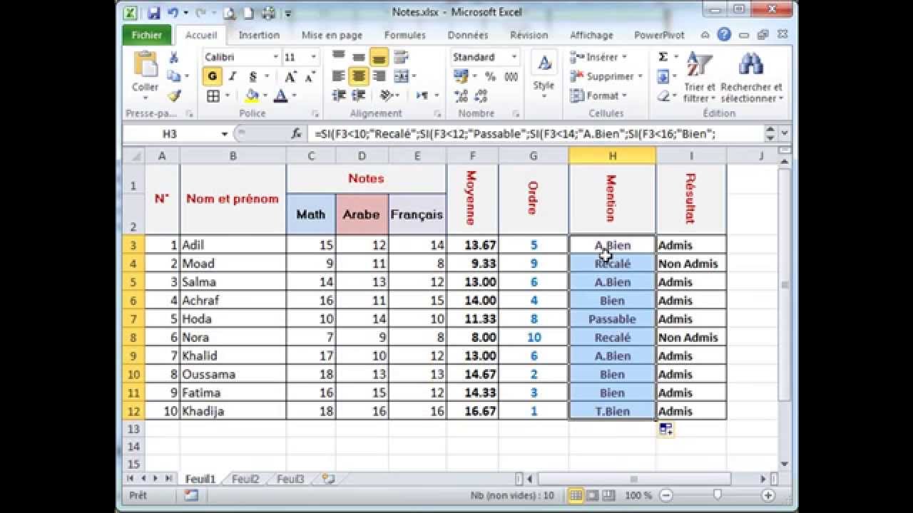913x513 pixels.
Task: Click the increase indent icon
Action: pyautogui.click(x=359, y=95)
